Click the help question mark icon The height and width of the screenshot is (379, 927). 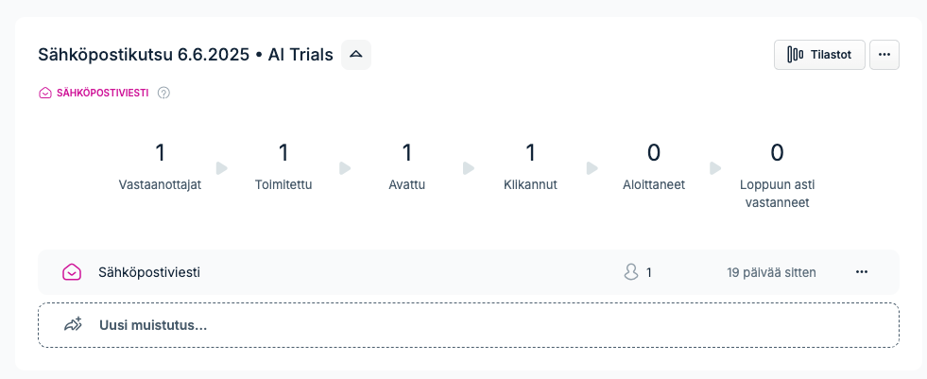163,93
